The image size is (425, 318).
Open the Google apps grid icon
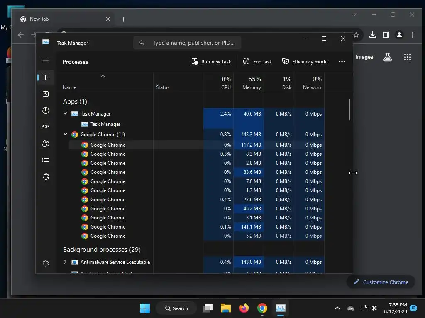(x=408, y=57)
